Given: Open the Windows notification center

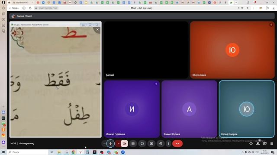Looking at the screenshot, I should [272, 152].
